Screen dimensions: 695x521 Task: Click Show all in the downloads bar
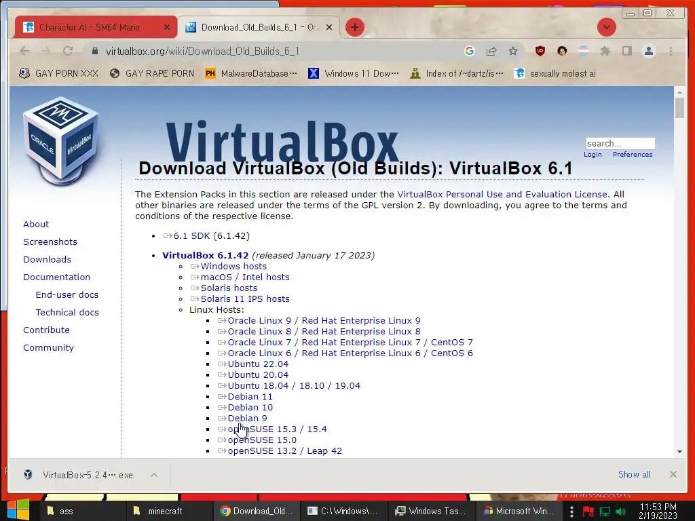click(634, 474)
